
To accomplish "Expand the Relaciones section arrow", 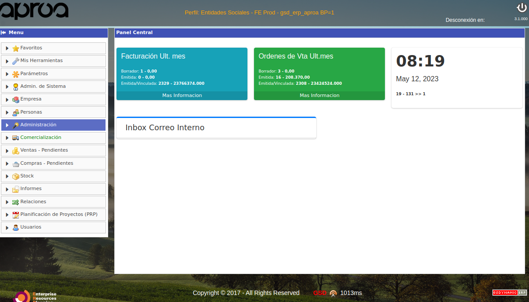I will [7, 202].
